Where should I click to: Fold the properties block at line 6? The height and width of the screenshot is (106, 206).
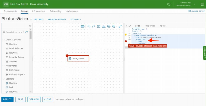[x=130, y=39]
